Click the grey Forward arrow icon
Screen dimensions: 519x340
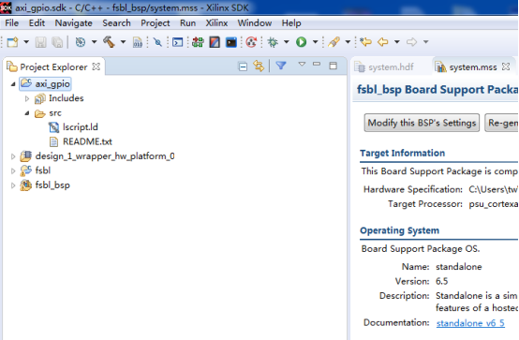pyautogui.click(x=411, y=42)
